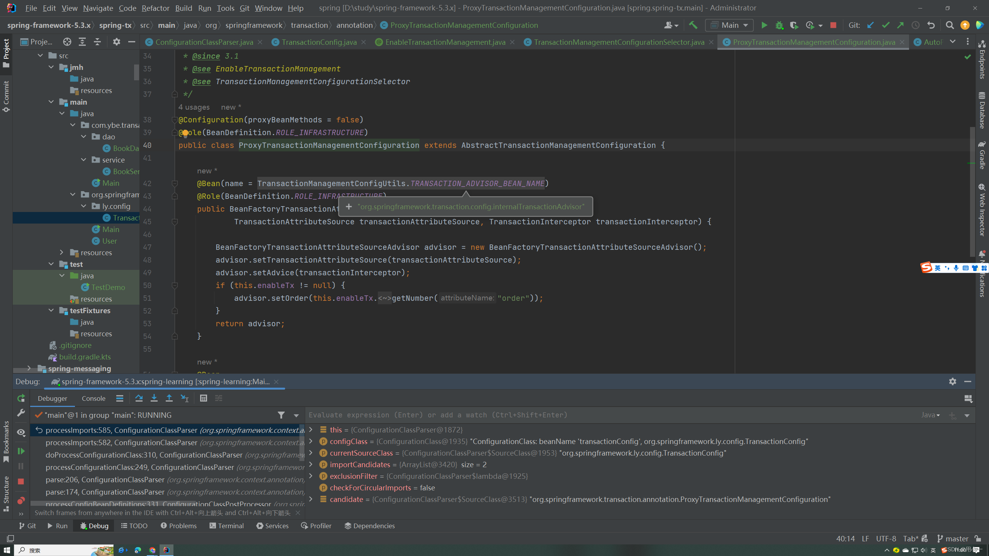Open Search Everywhere with the magnifier icon
Viewport: 989px width, 556px height.
pyautogui.click(x=950, y=25)
